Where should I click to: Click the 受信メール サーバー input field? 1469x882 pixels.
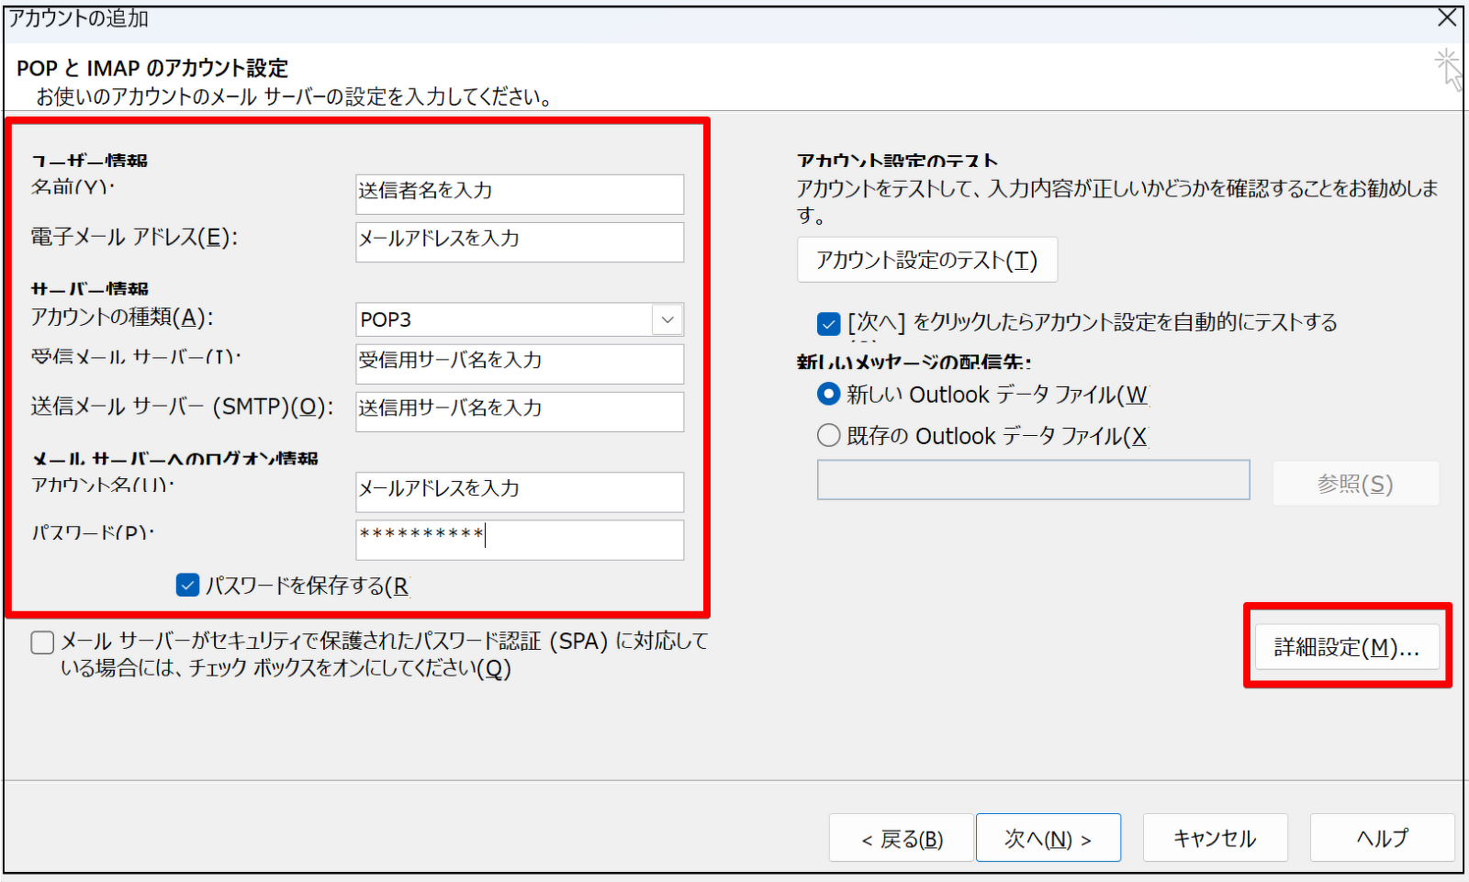coord(520,363)
